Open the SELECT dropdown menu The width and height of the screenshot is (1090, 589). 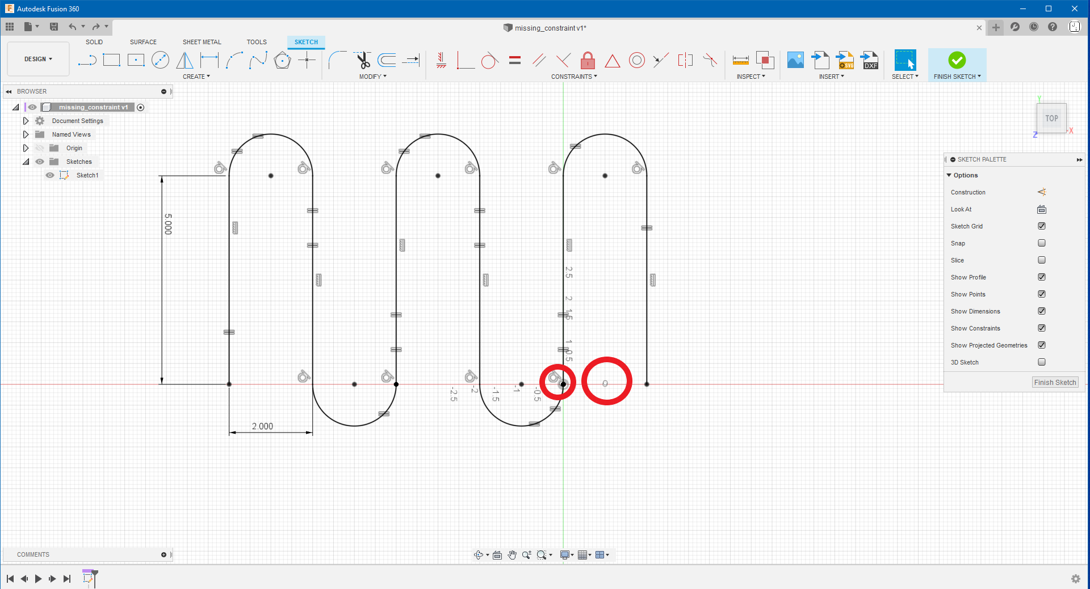point(905,77)
